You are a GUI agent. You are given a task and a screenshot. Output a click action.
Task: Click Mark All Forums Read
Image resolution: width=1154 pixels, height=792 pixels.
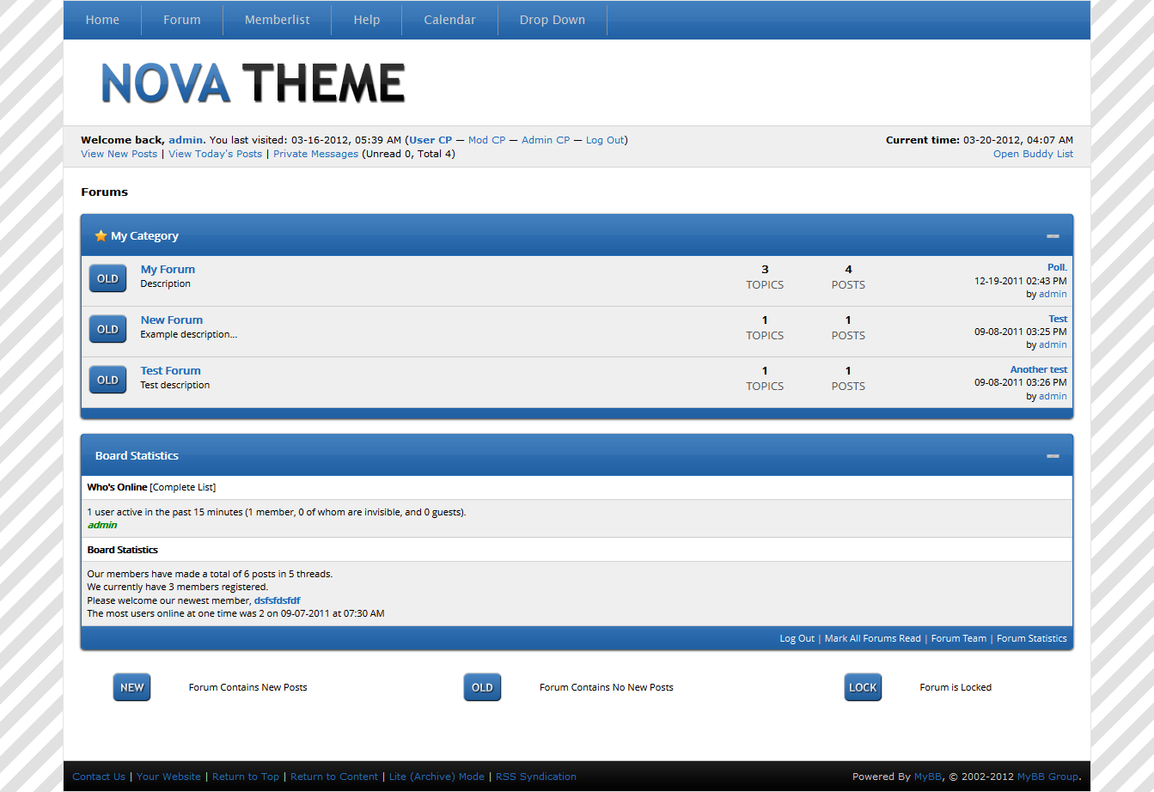[872, 638]
